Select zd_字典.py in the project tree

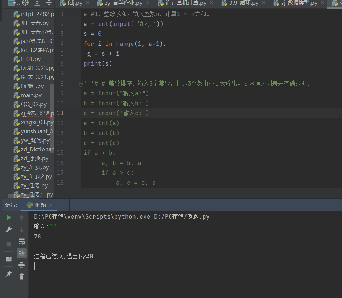pos(34,158)
